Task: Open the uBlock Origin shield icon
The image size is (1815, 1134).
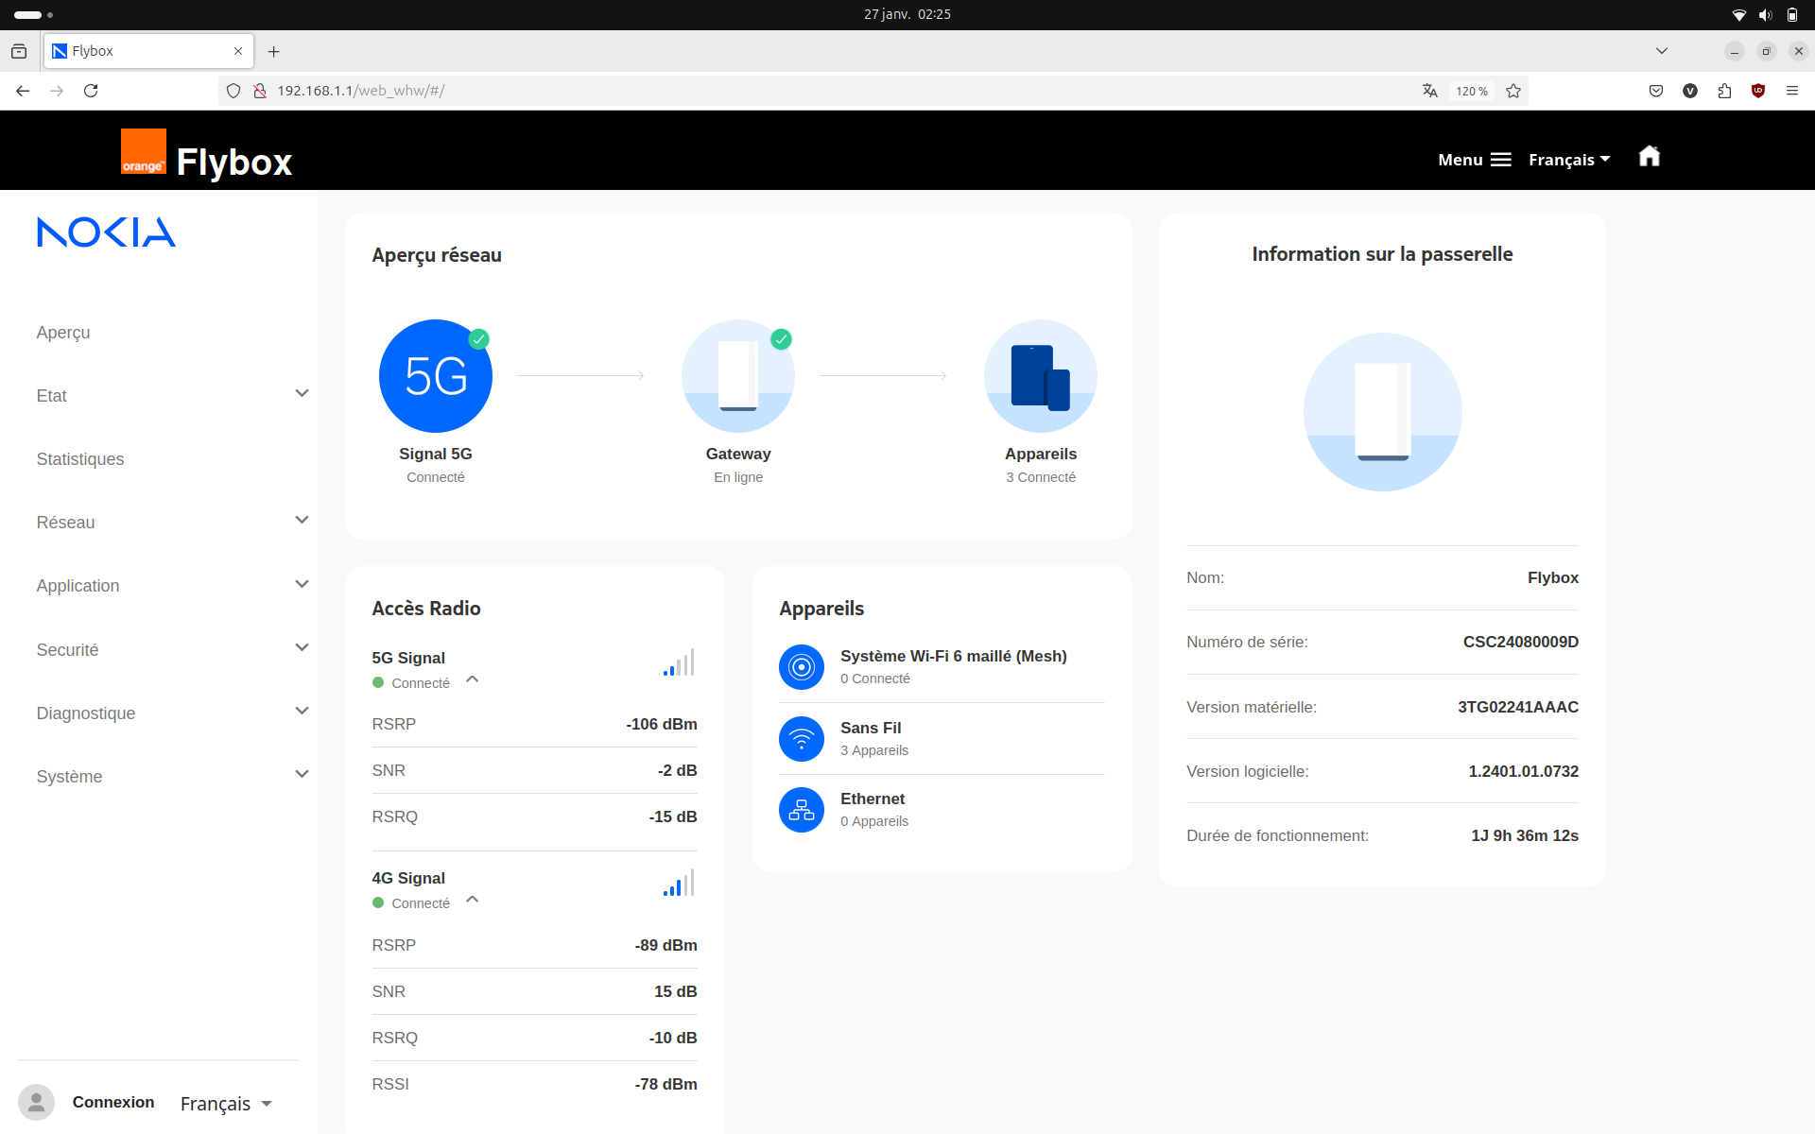Action: tap(1758, 91)
